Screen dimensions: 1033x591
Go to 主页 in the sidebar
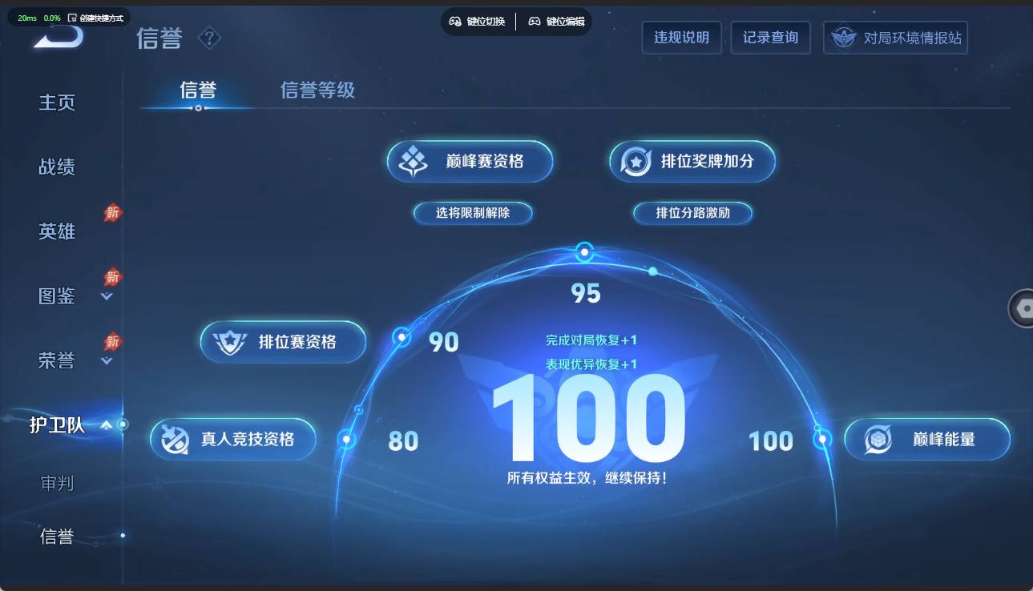pyautogui.click(x=57, y=103)
